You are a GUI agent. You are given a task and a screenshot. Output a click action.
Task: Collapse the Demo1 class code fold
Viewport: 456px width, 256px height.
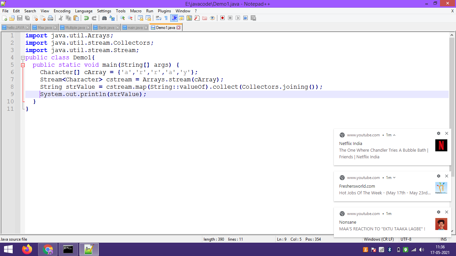22,57
